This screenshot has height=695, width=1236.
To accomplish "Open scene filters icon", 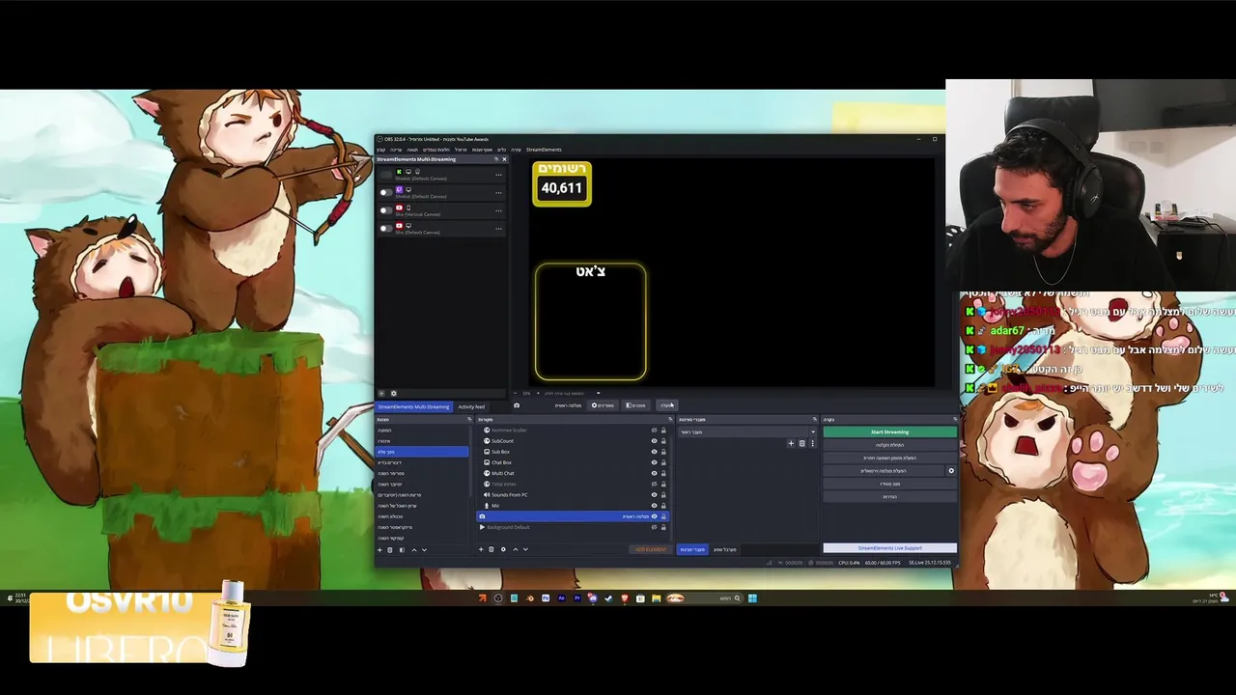I will coord(402,550).
